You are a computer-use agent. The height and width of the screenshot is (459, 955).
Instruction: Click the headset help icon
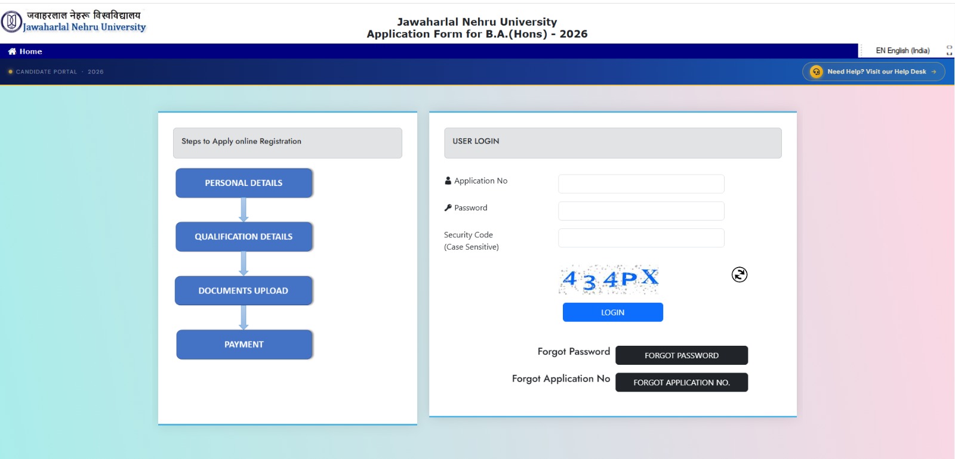(x=817, y=72)
